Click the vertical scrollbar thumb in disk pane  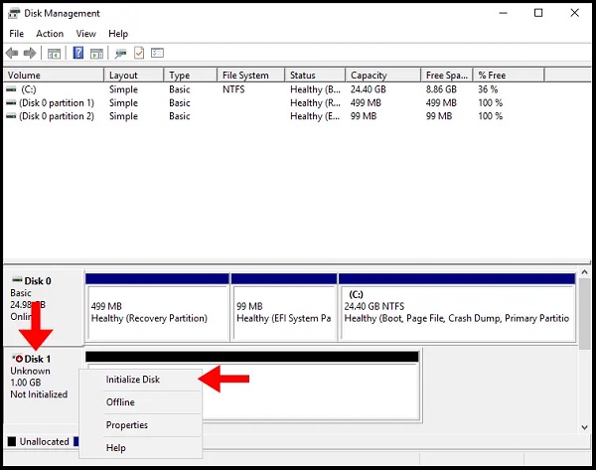pyautogui.click(x=585, y=313)
